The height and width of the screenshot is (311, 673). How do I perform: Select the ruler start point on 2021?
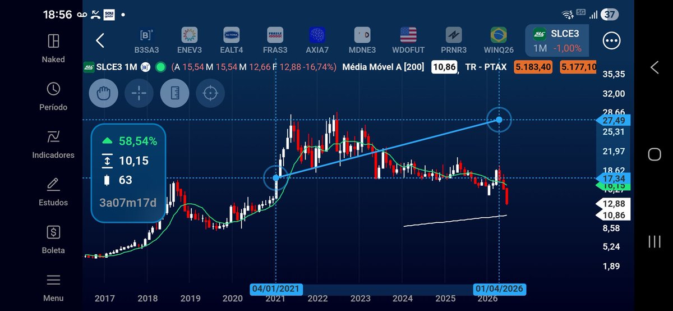pyautogui.click(x=276, y=178)
